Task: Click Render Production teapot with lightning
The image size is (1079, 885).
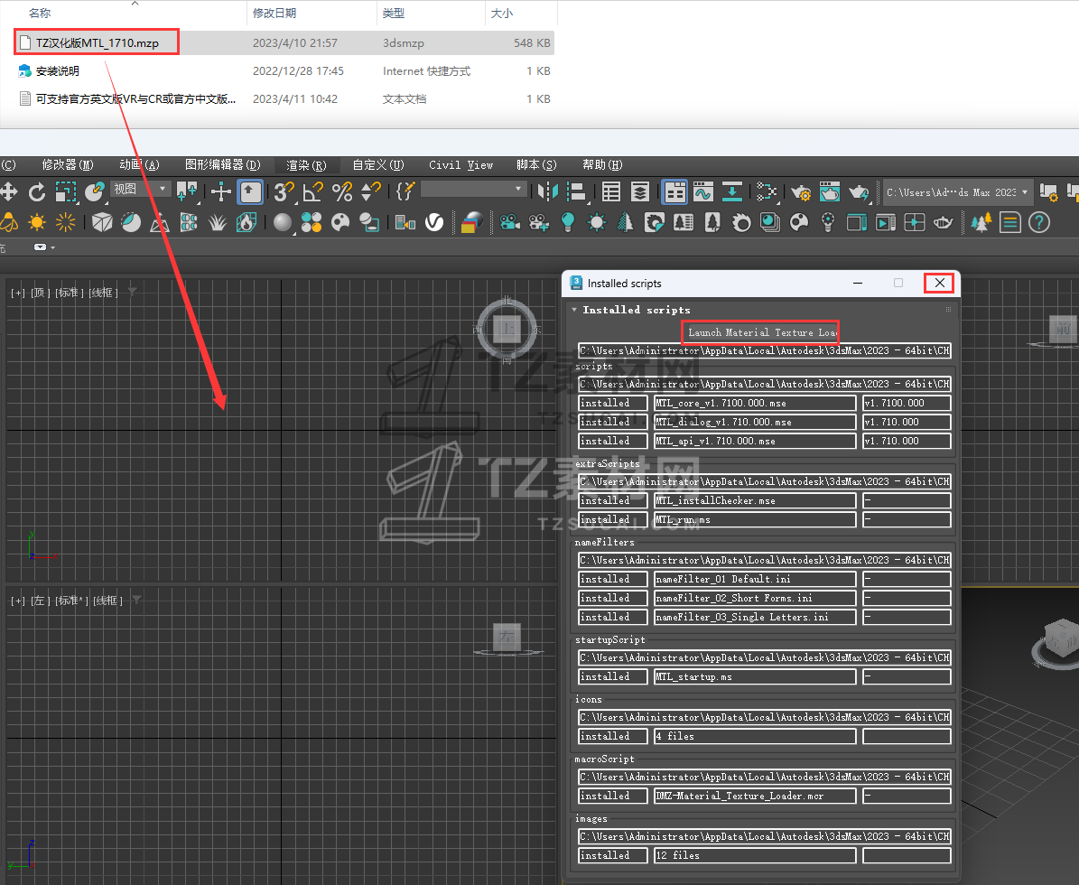Action: click(x=859, y=191)
